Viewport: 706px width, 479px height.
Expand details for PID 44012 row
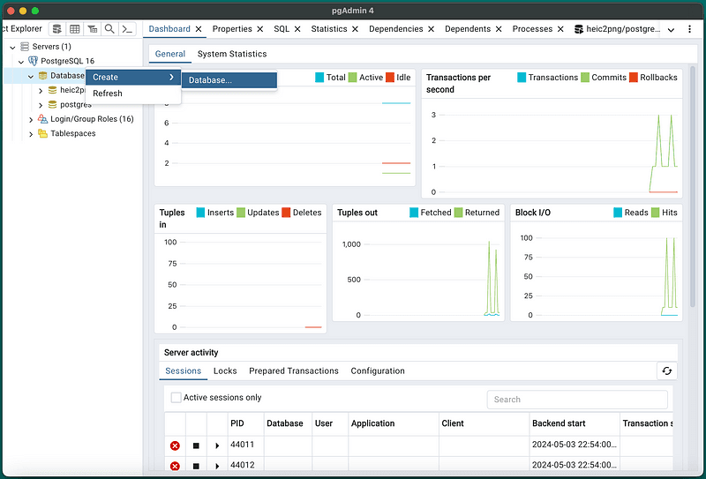point(217,466)
